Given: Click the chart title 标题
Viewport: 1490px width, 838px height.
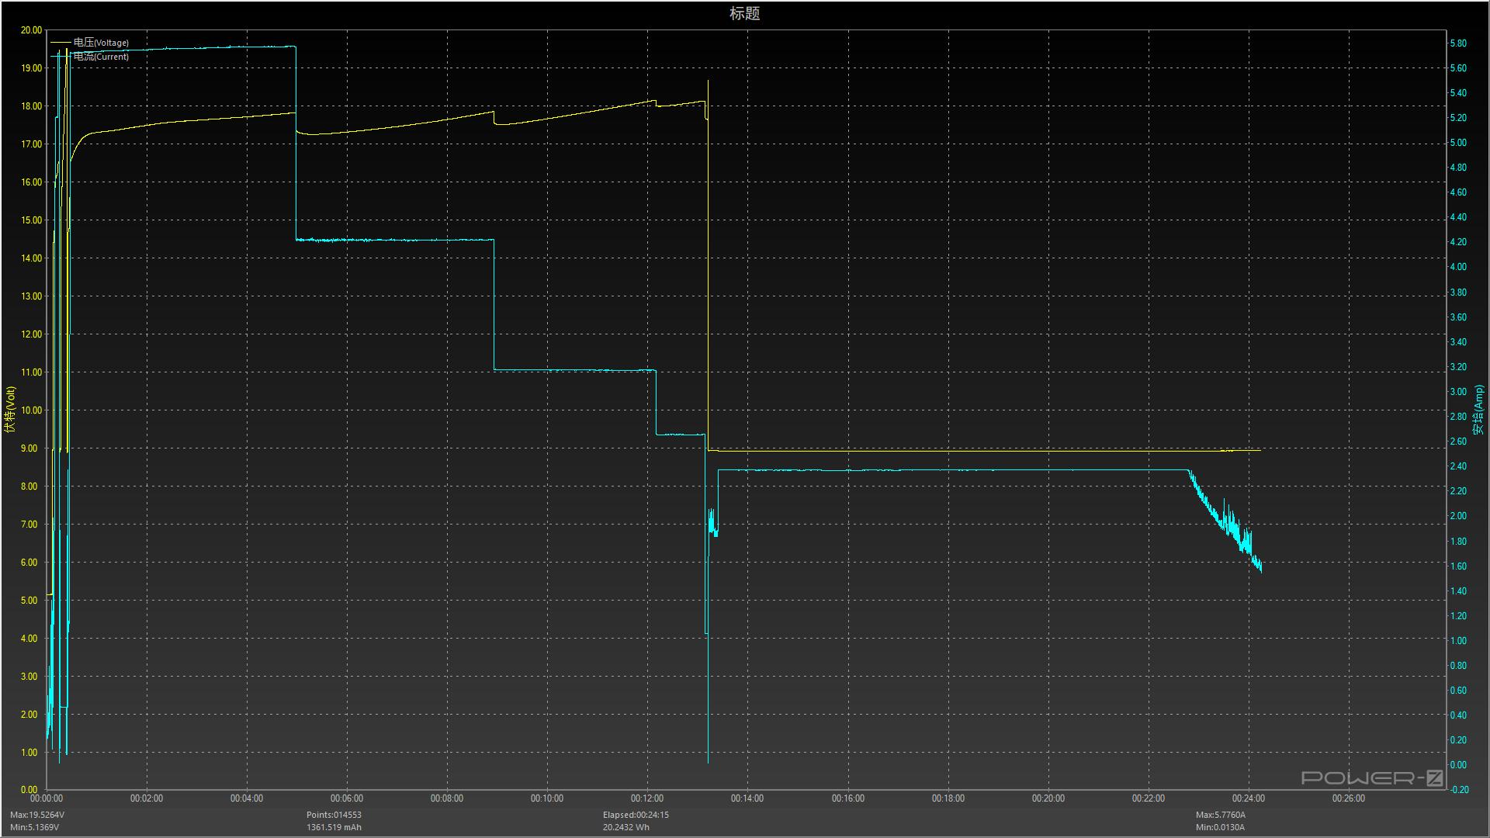Looking at the screenshot, I should pos(744,13).
